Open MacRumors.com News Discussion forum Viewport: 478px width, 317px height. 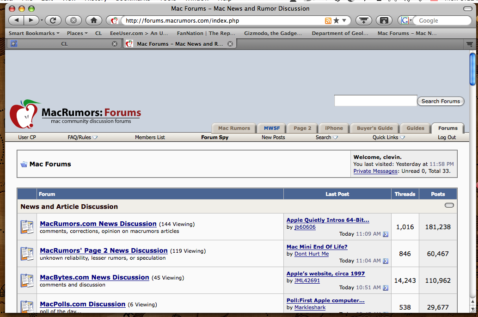point(98,224)
